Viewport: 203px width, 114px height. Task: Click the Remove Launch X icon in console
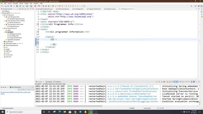point(159,82)
